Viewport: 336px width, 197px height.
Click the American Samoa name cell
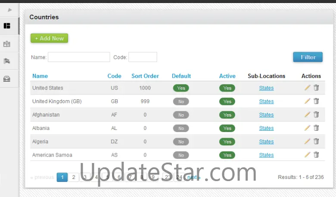52,155
